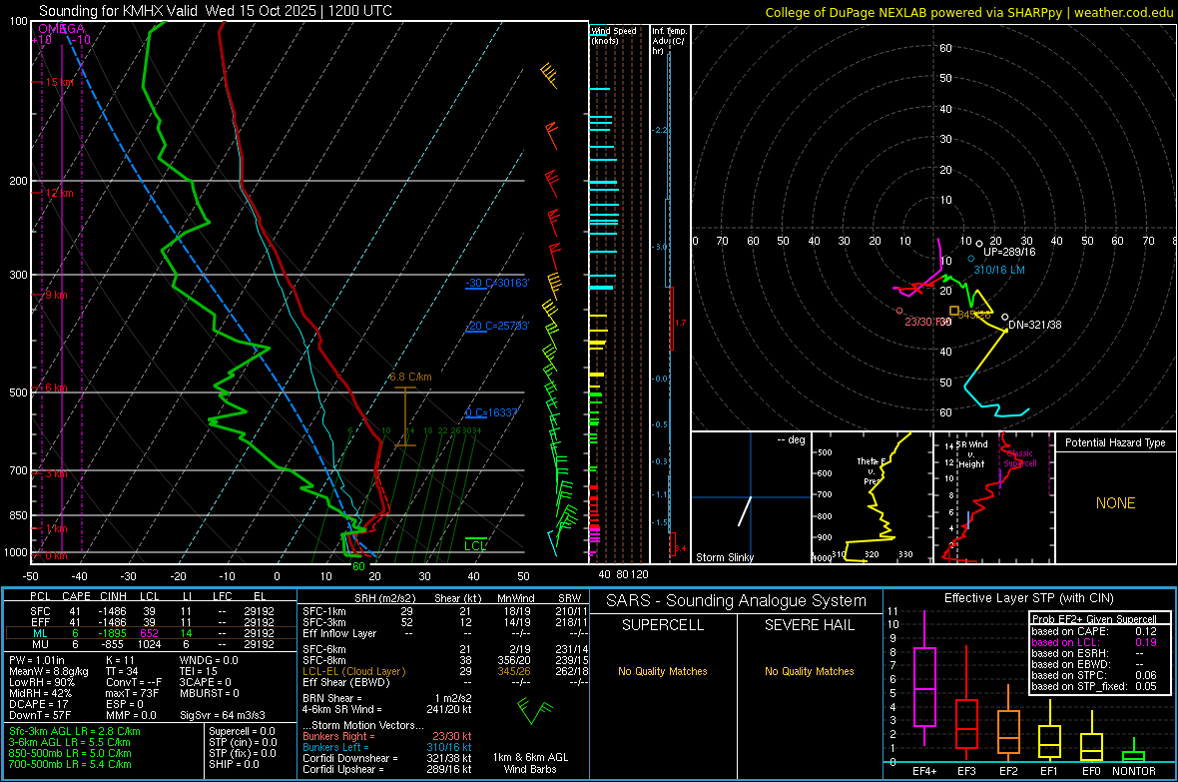The width and height of the screenshot is (1178, 782).
Task: Click the SEVERE HAIL column header
Action: coord(809,625)
